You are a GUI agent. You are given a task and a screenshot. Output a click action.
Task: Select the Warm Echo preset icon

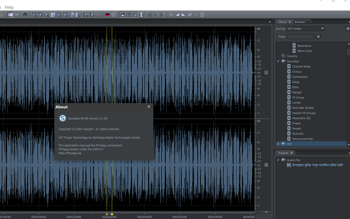294,51
